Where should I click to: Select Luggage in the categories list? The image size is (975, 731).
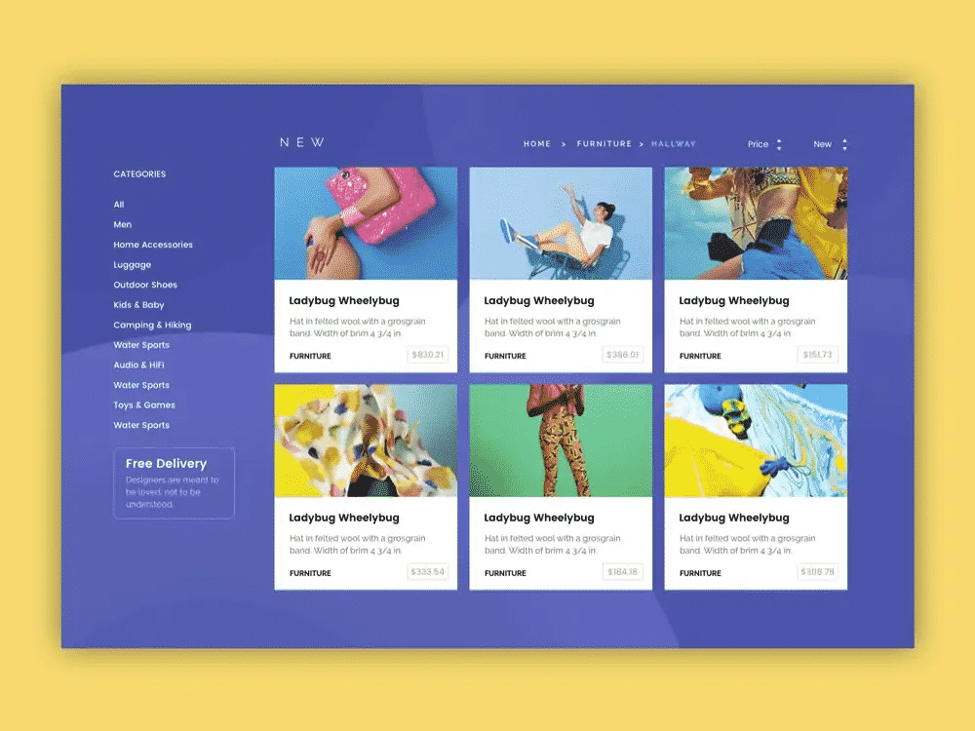click(x=133, y=265)
